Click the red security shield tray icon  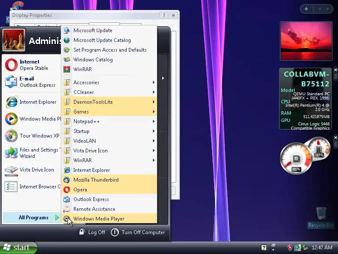290,248
